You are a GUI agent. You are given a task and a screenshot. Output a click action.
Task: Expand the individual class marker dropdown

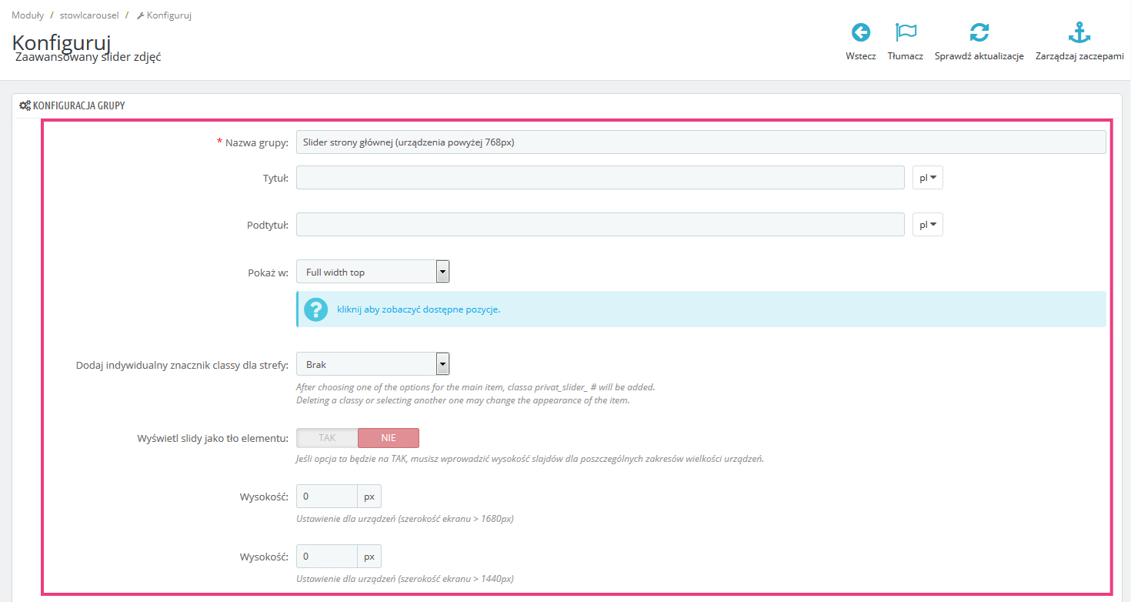(x=372, y=364)
